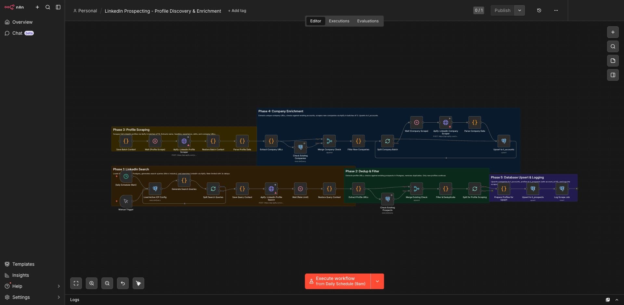This screenshot has height=305, width=624.
Task: Open the Apify: LinkedIn Company Scraper node
Action: [x=446, y=123]
